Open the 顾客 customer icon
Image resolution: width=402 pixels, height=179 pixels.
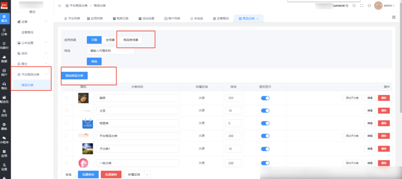click(4, 127)
